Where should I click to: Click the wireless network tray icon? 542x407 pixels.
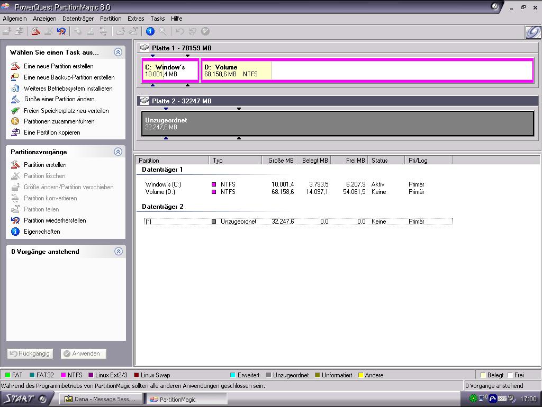pos(483,399)
